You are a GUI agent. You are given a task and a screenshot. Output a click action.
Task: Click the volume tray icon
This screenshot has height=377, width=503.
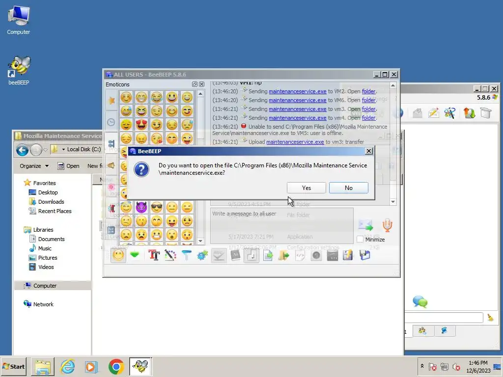(x=456, y=366)
